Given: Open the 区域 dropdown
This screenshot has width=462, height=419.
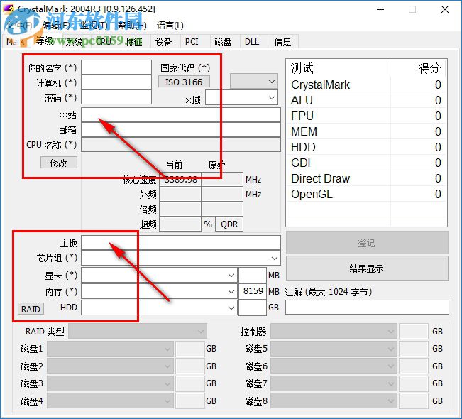Looking at the screenshot, I should click(x=241, y=97).
